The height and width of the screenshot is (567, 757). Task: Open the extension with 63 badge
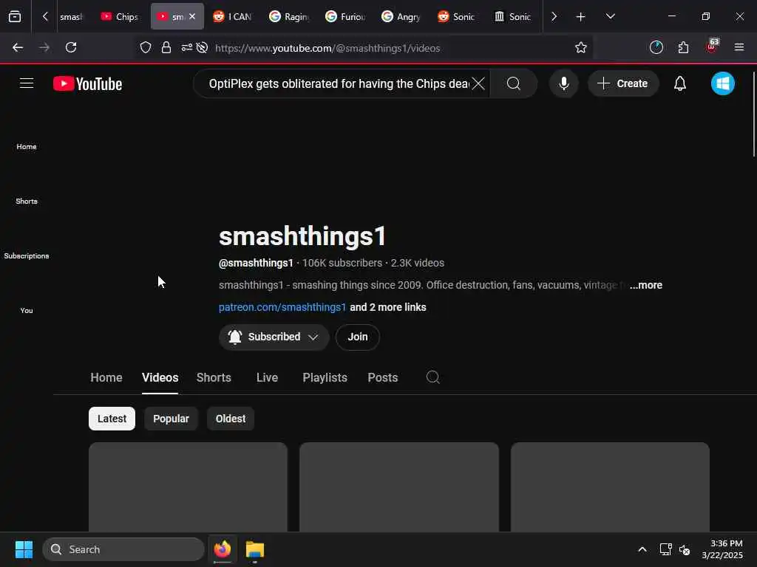coord(711,47)
